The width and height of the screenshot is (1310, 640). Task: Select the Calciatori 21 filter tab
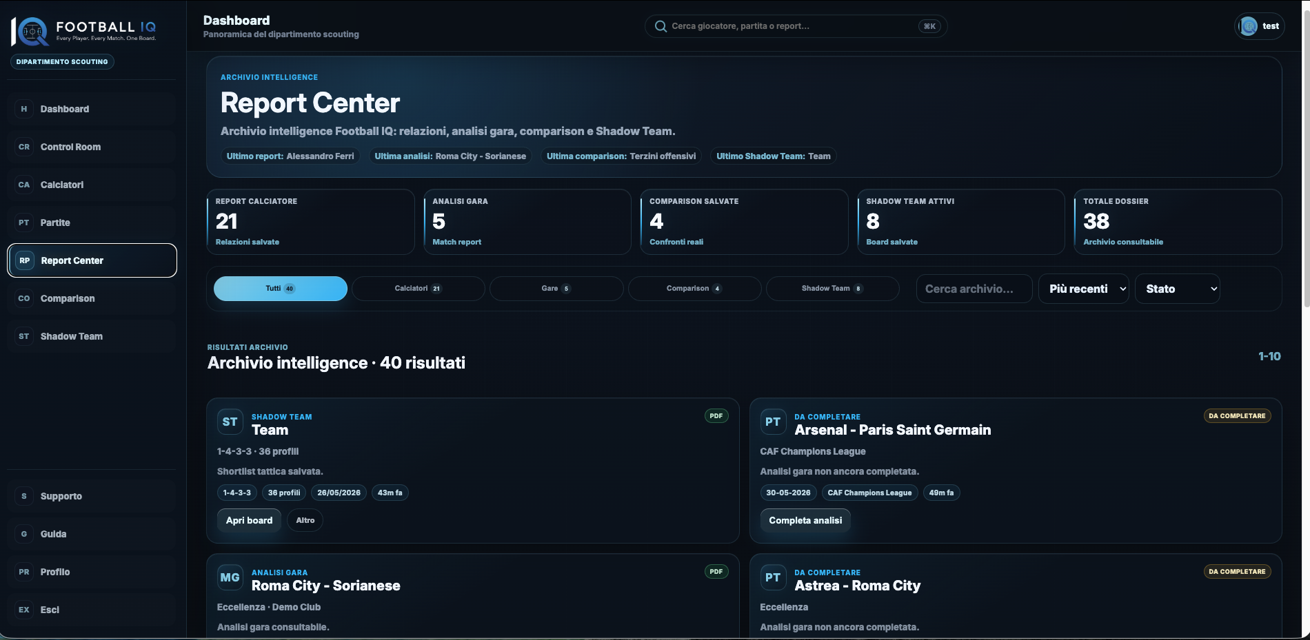tap(419, 289)
